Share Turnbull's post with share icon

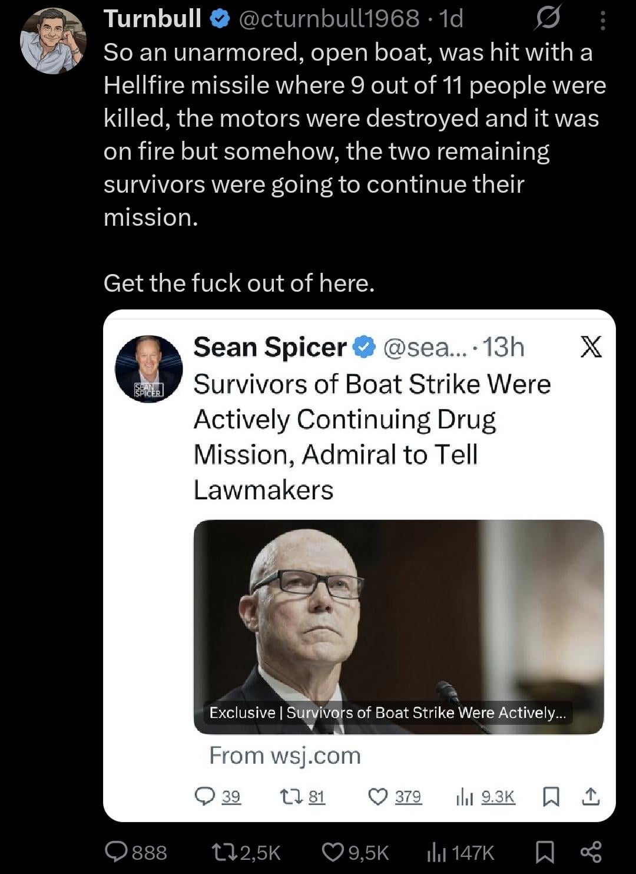click(591, 852)
